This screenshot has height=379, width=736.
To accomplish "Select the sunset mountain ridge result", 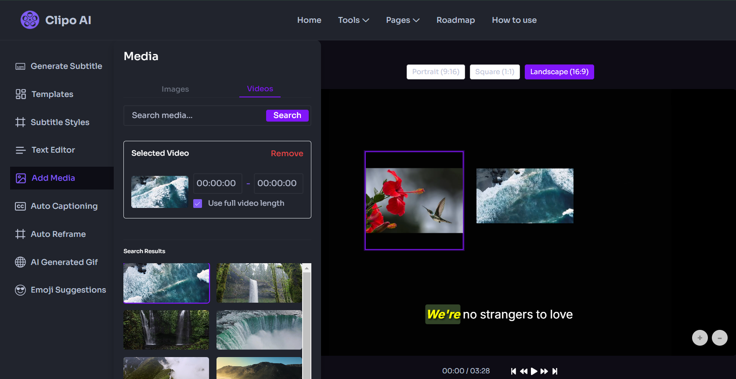I will click(259, 368).
